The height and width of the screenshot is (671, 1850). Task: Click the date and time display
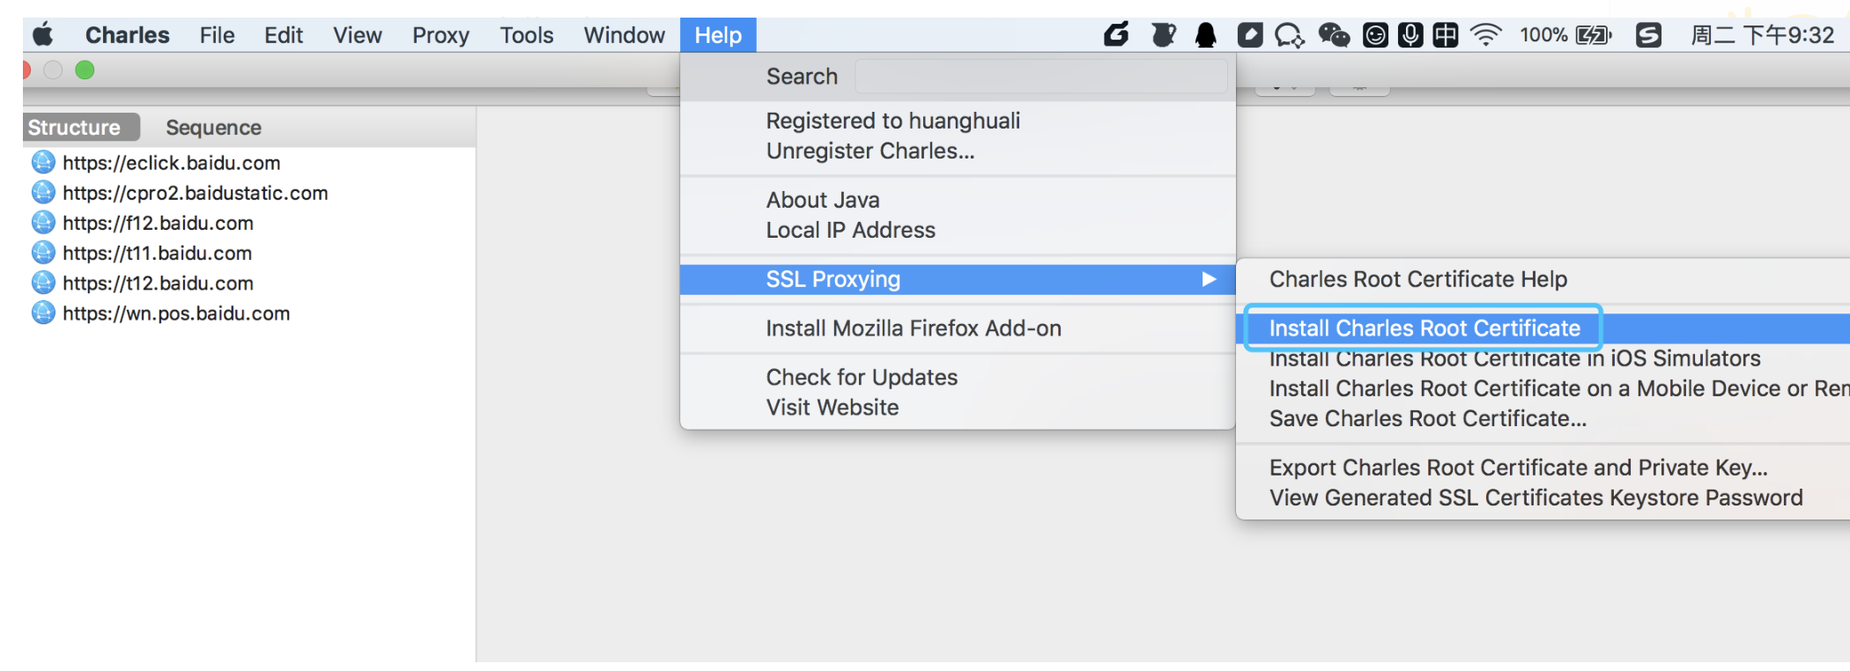click(1762, 35)
